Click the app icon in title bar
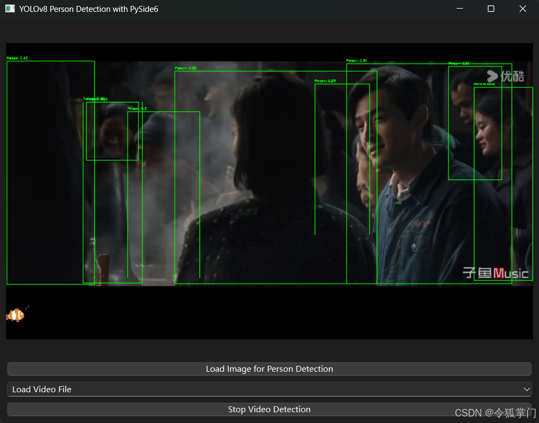 [x=10, y=9]
